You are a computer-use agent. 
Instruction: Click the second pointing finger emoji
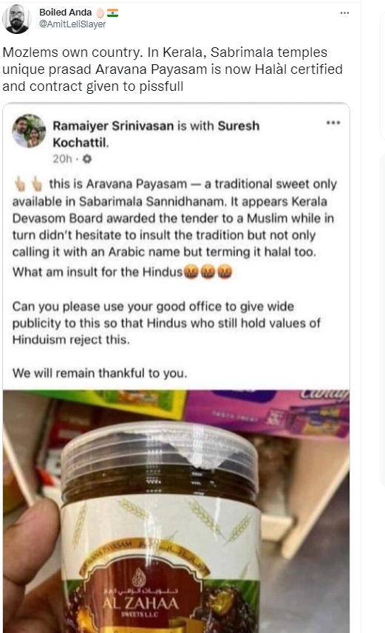tap(37, 184)
